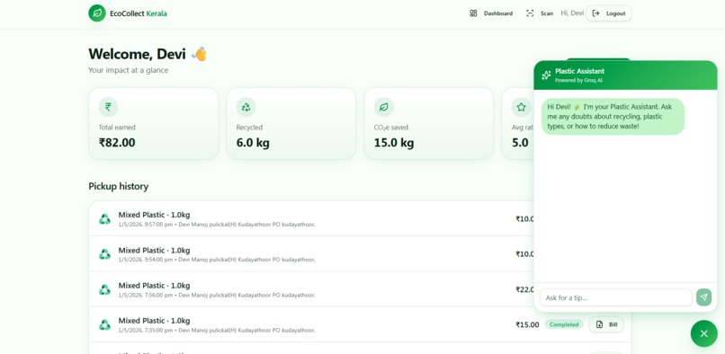Select the ₹22.0 amount of the 7:56:00 pm pickup

click(525, 289)
